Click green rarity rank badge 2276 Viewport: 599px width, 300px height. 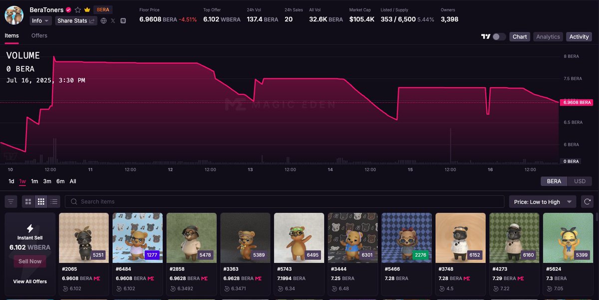(x=421, y=255)
